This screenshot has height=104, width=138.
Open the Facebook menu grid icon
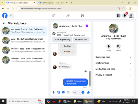click(x=118, y=16)
